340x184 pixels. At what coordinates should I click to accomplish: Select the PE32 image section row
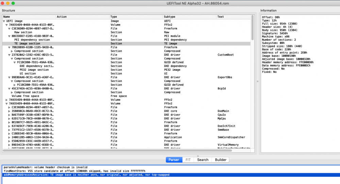click(126, 70)
